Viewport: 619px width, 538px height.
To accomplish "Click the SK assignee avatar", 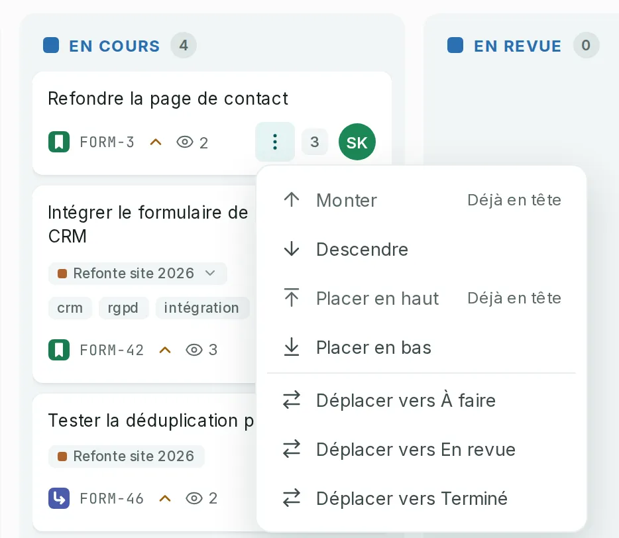I will coord(357,142).
